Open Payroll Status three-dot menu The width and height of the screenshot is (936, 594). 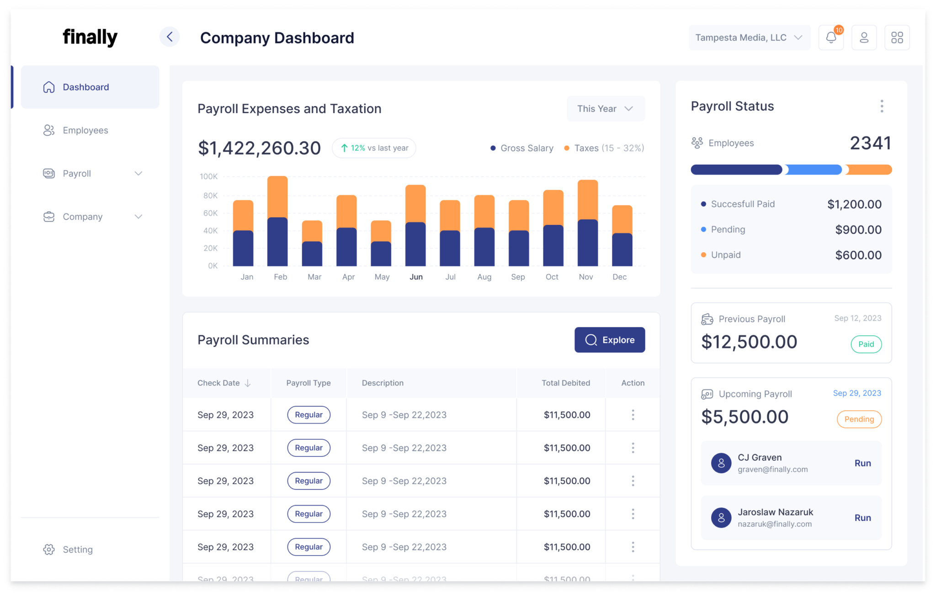click(882, 106)
